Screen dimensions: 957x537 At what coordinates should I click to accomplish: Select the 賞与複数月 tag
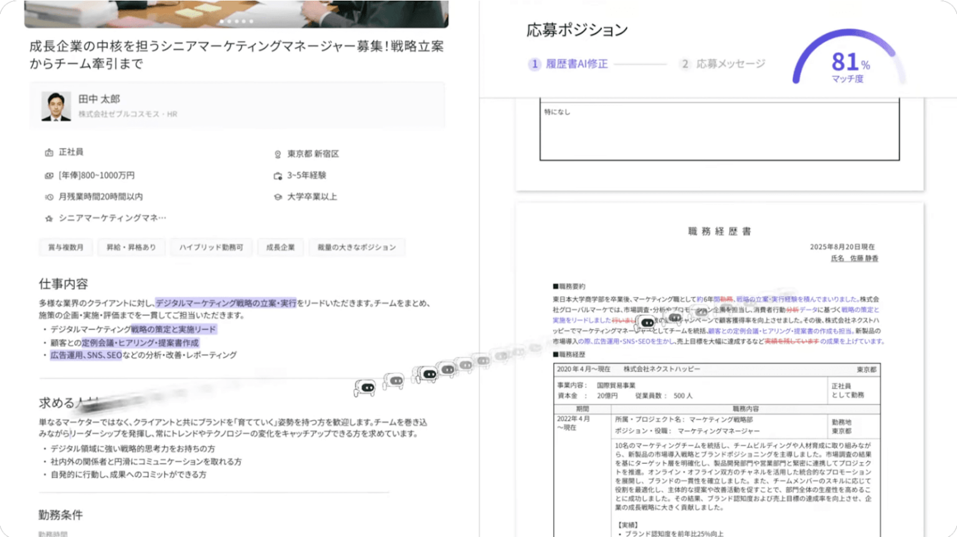click(x=65, y=247)
